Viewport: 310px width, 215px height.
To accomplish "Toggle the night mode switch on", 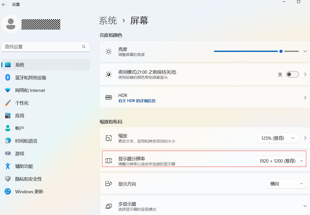I will point(292,74).
